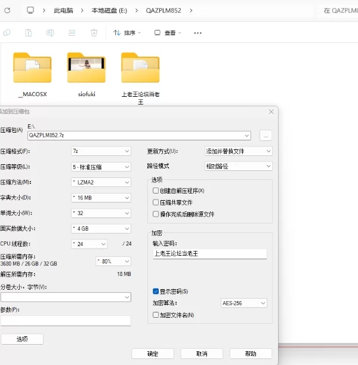358x365 pixels.
Task: Click the refresh icon in Explorer address bar
Action: [x=7, y=11]
